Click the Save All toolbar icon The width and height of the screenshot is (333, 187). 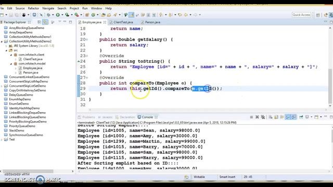(x=17, y=15)
